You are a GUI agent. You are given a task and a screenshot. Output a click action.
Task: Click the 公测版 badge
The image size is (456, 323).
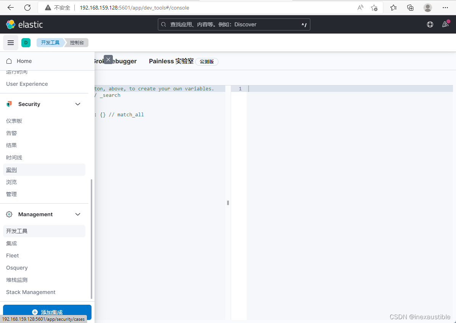[207, 62]
